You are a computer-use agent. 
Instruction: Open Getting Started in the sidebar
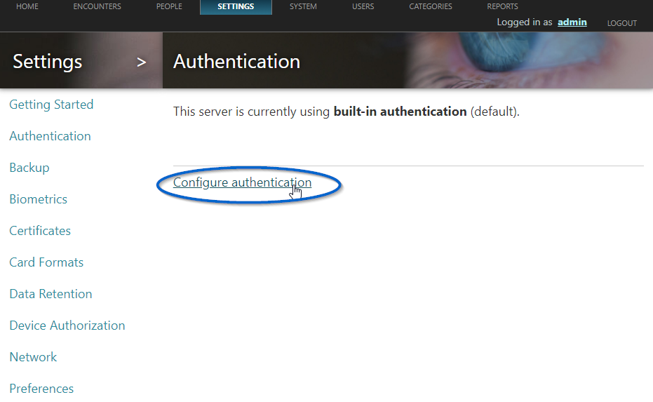pos(51,105)
